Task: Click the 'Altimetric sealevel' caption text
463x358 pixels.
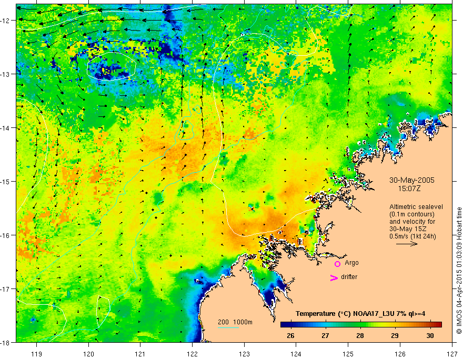Action: click(x=416, y=207)
